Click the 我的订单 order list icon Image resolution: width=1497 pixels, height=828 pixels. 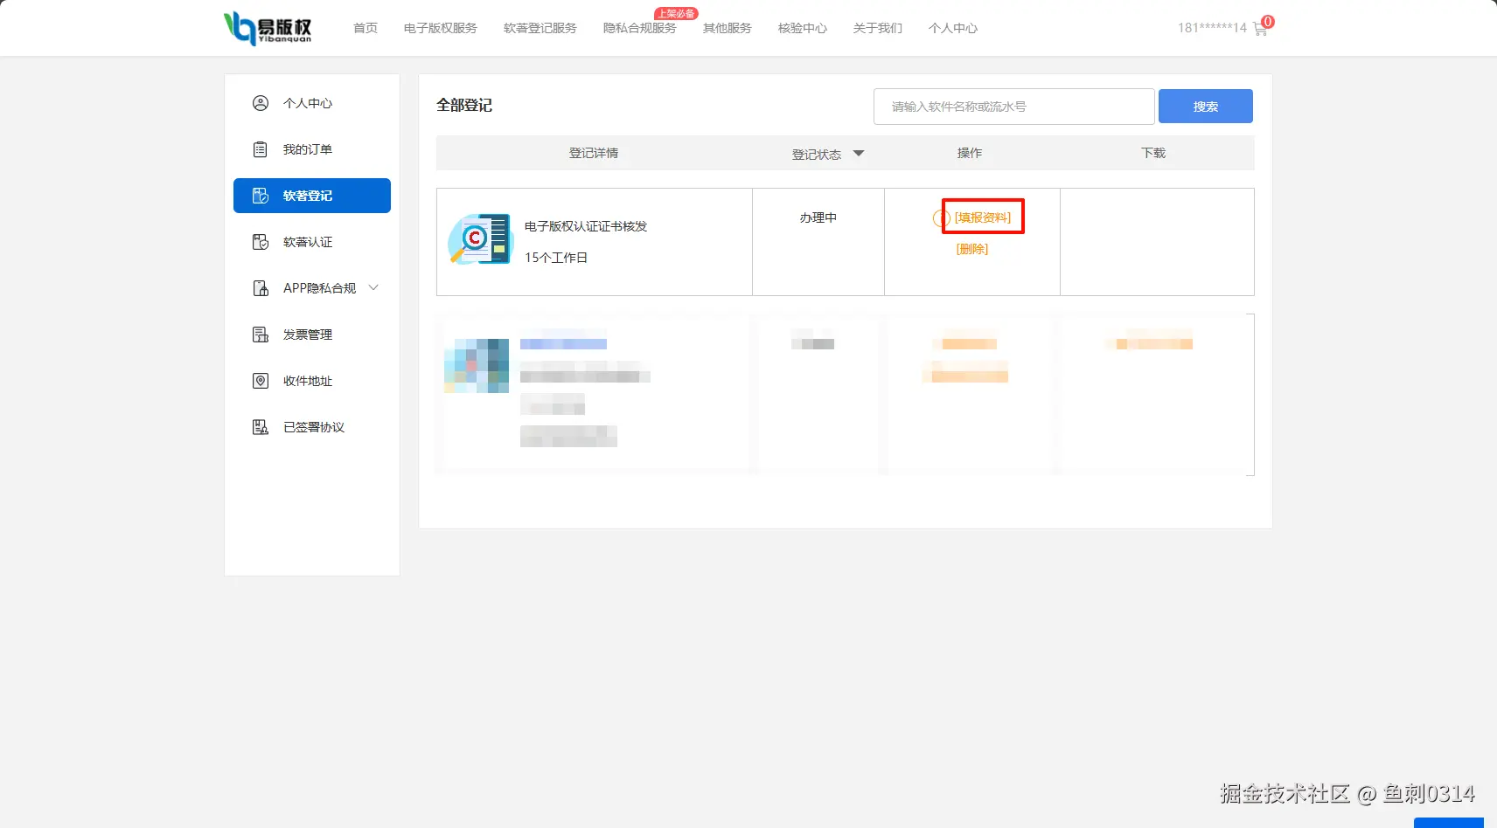coord(261,149)
